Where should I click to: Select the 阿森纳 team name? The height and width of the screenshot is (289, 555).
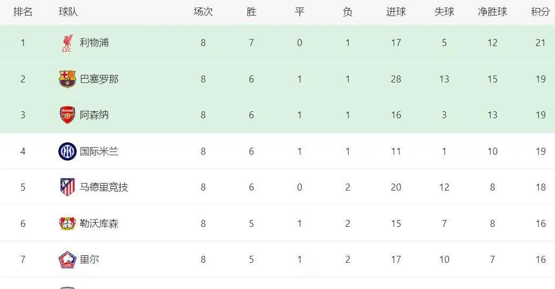pos(94,115)
